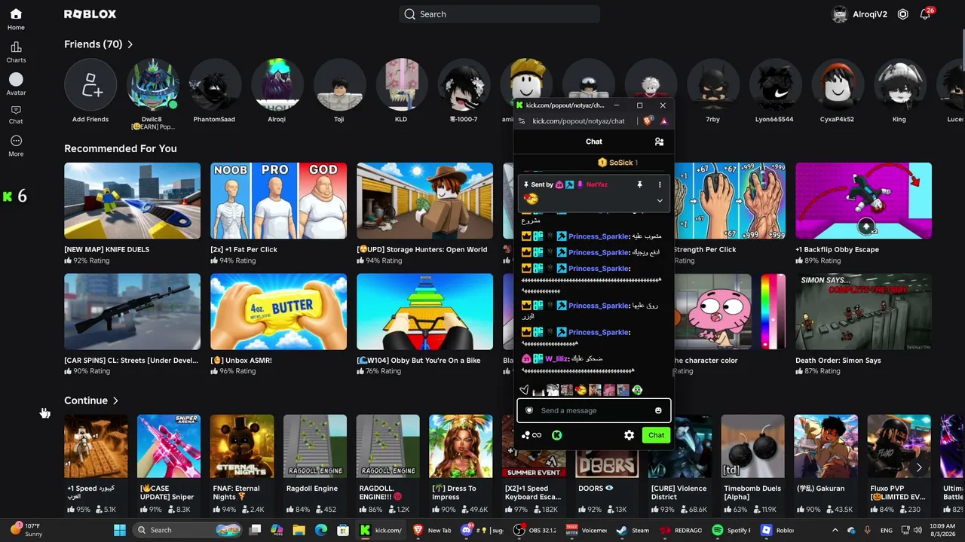Open the kick.com browser taskbar tab
This screenshot has height=542, width=965.
(x=381, y=530)
